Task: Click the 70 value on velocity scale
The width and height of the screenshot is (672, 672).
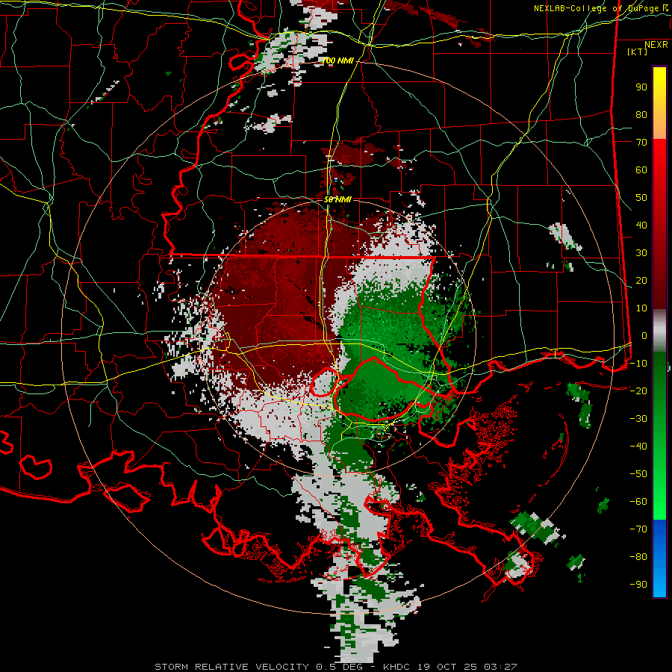Action: tap(641, 143)
